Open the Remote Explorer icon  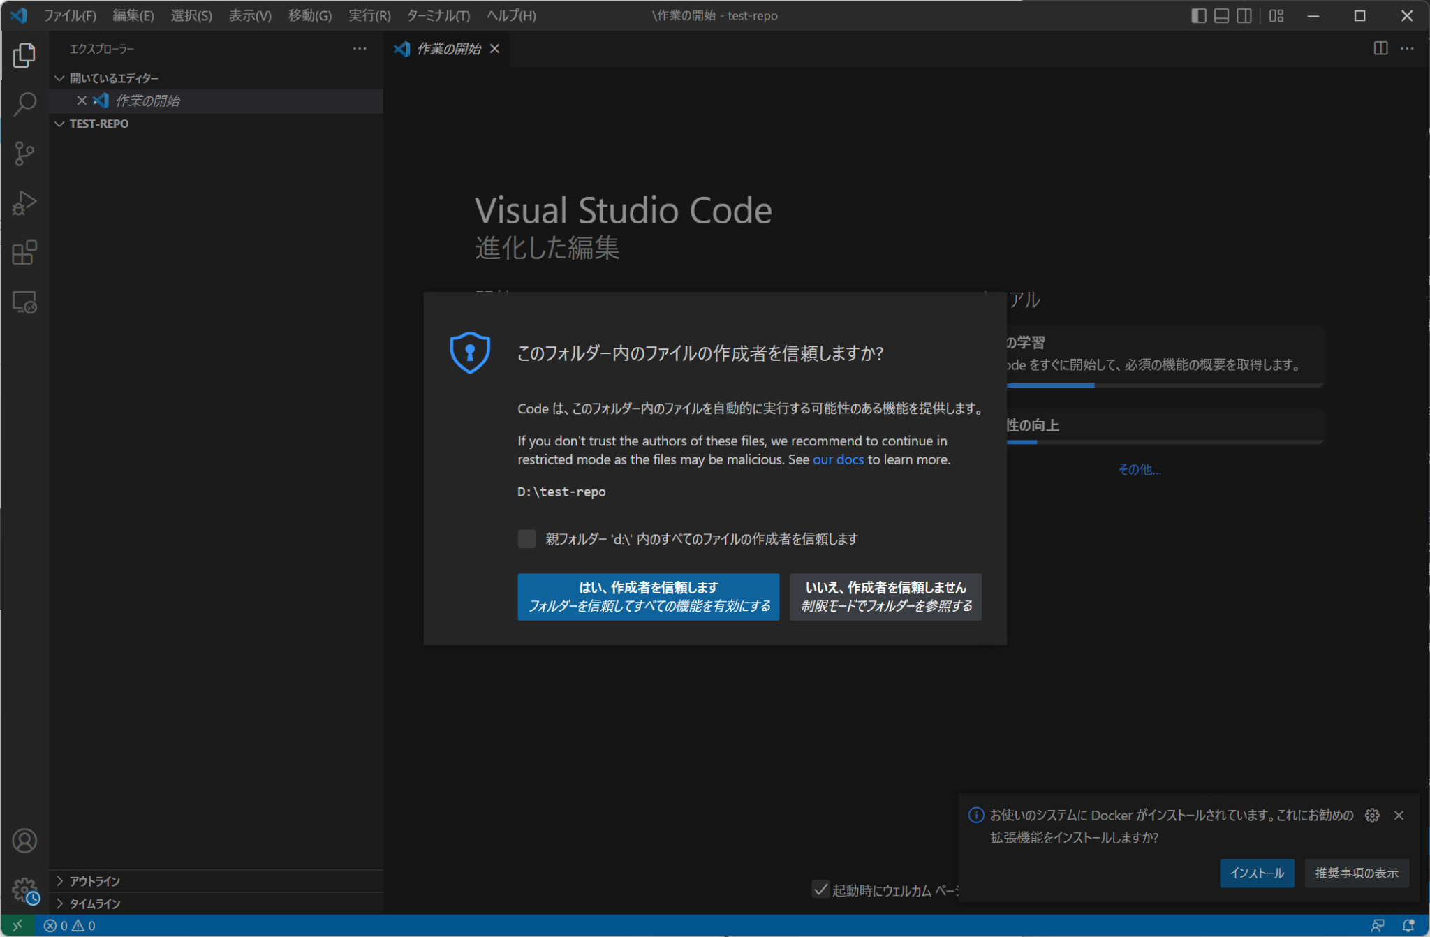tap(24, 302)
